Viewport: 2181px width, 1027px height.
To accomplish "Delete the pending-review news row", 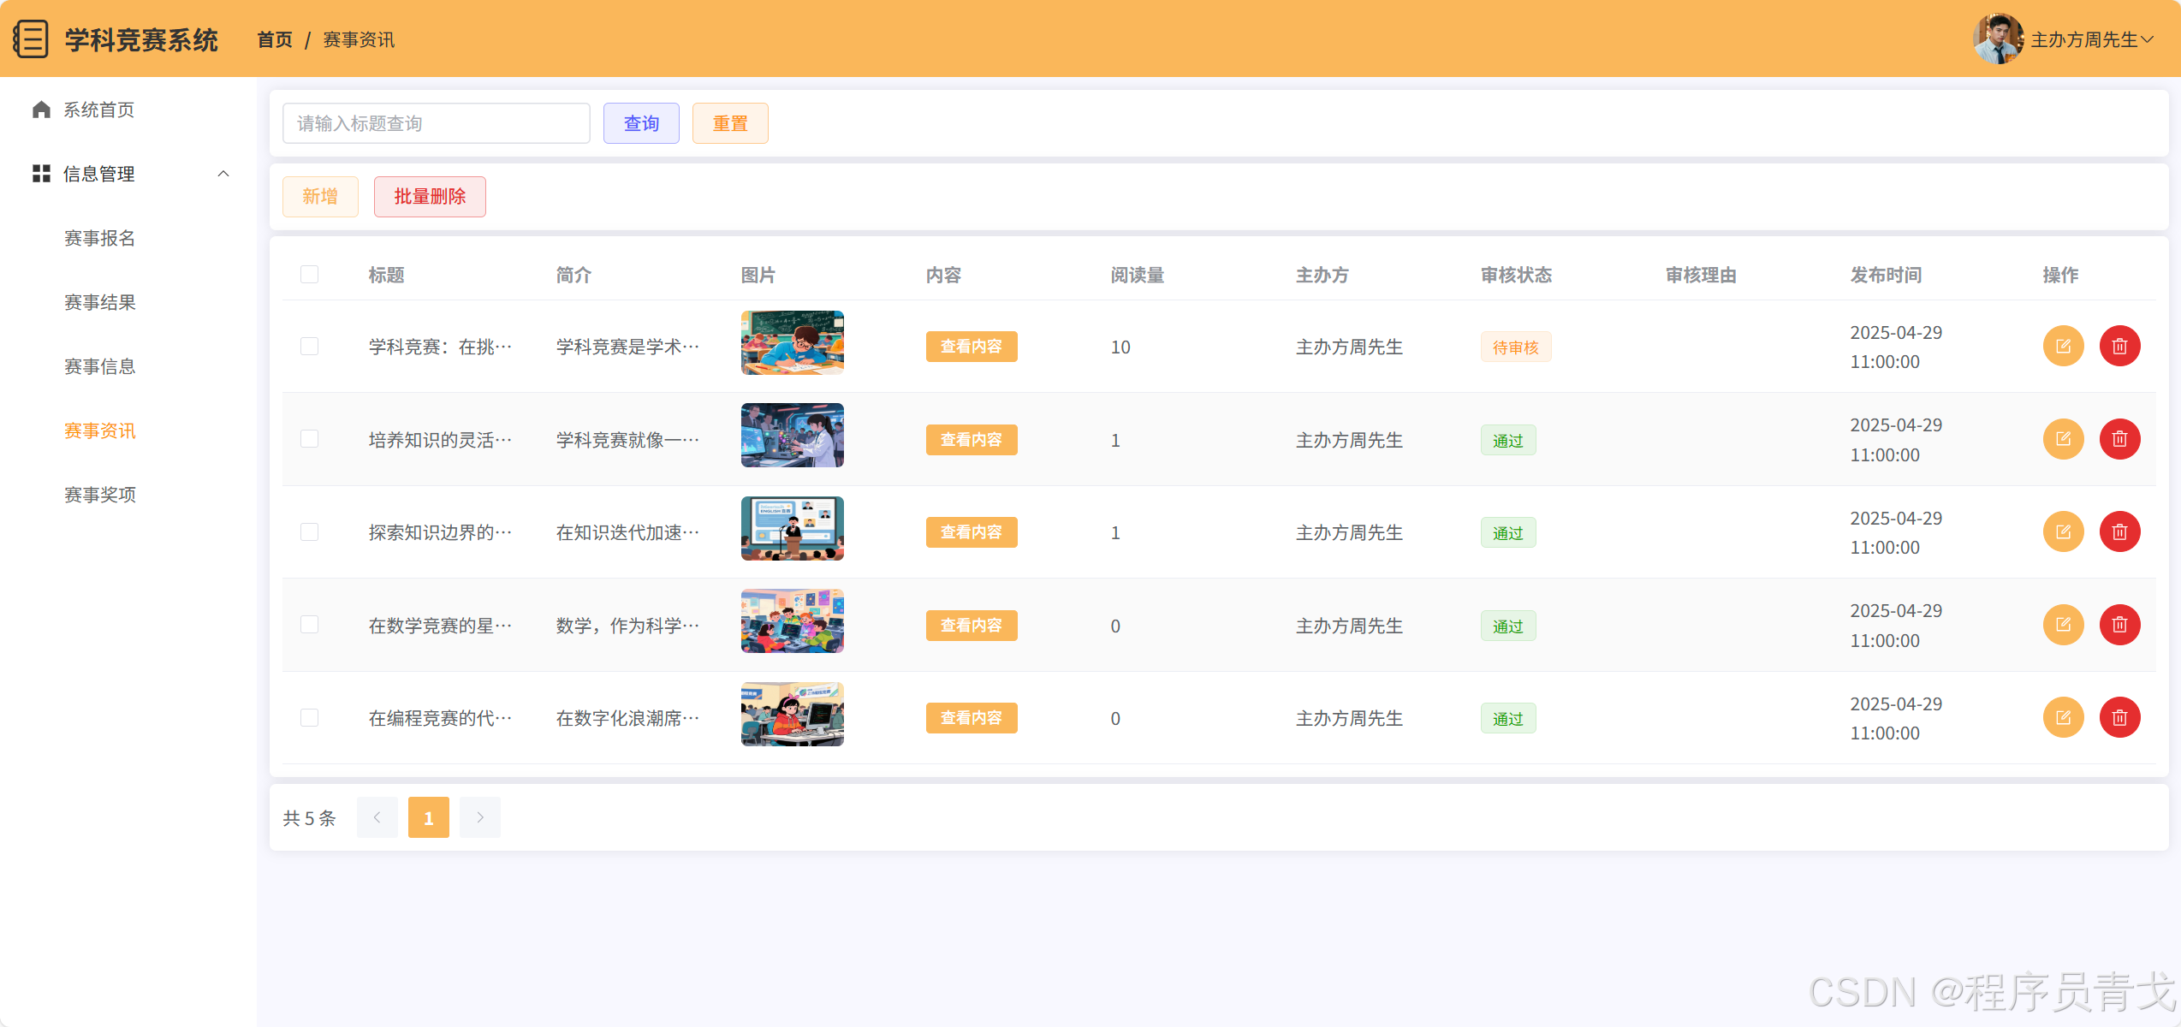I will tap(2119, 347).
